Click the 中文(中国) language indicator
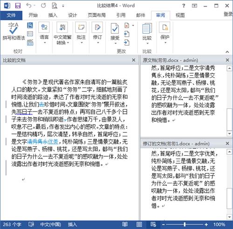Image resolution: width=233 pixels, height=229 pixels. pyautogui.click(x=51, y=224)
